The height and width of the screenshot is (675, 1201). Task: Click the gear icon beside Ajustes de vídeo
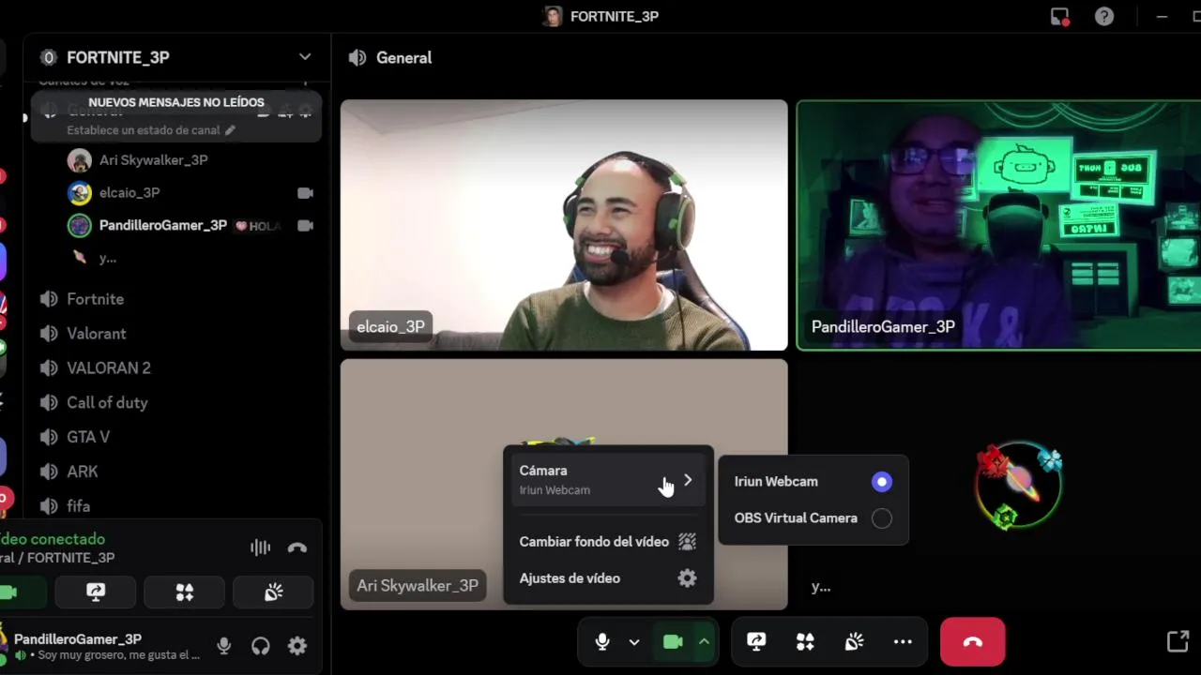point(688,578)
